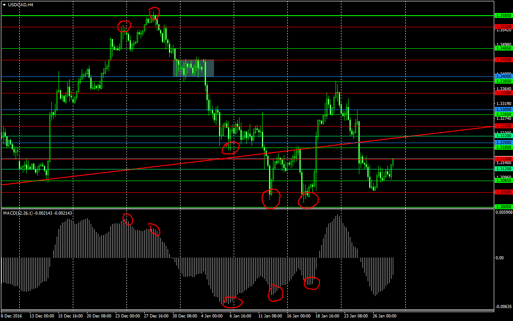Select the green 1.30050 level label
The height and width of the screenshot is (321, 513).
pos(504,207)
